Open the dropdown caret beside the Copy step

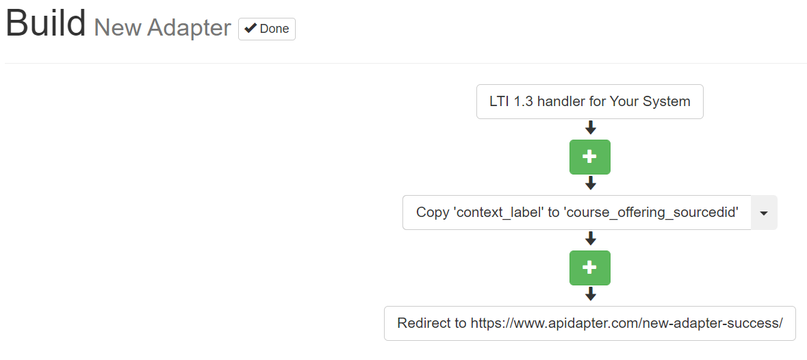pos(764,213)
